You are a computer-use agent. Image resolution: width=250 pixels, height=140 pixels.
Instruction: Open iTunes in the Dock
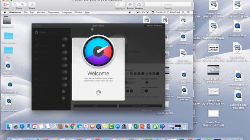point(86,126)
